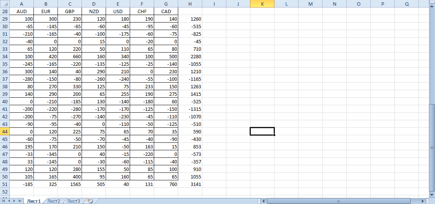This screenshot has width=435, height=204.
Task: Select cell with value -185 in row 51
Action: tap(22, 184)
